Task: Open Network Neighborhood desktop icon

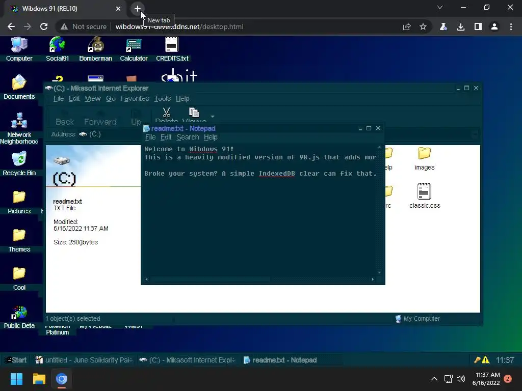Action: tap(19, 129)
